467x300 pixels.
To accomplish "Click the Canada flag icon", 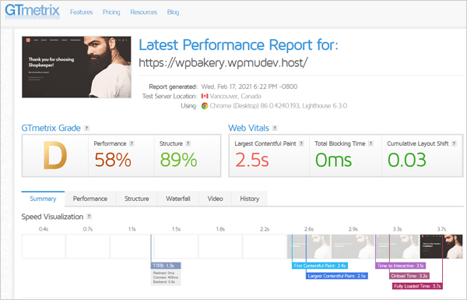I will (x=205, y=96).
